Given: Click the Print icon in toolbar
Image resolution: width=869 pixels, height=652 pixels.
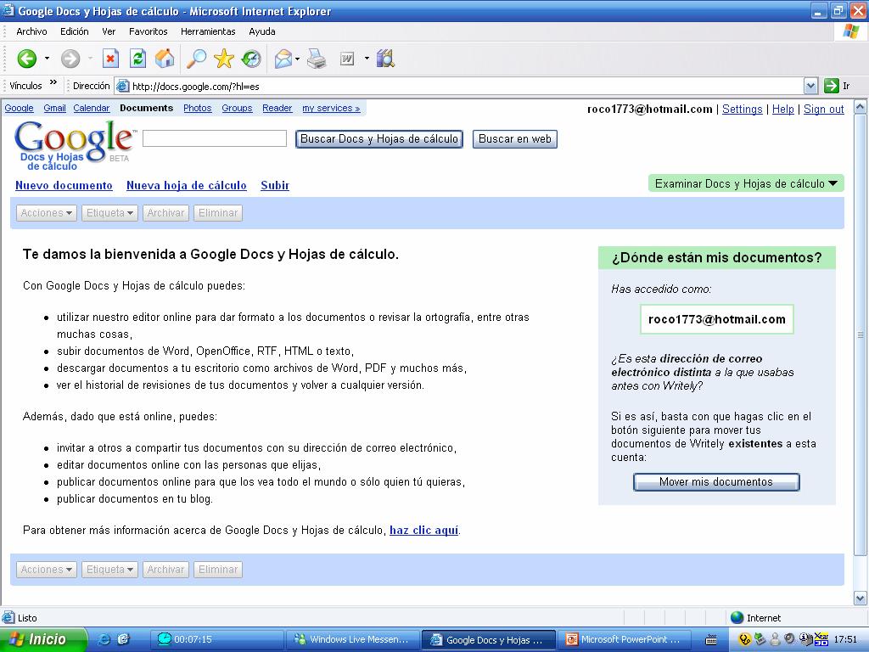Looking at the screenshot, I should [317, 59].
